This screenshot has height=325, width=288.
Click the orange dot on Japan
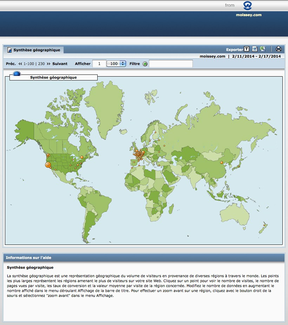(x=238, y=167)
